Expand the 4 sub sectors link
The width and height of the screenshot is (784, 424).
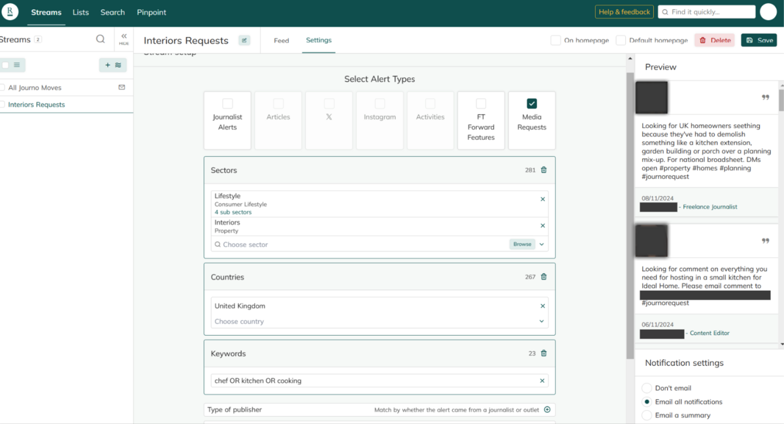pos(233,212)
